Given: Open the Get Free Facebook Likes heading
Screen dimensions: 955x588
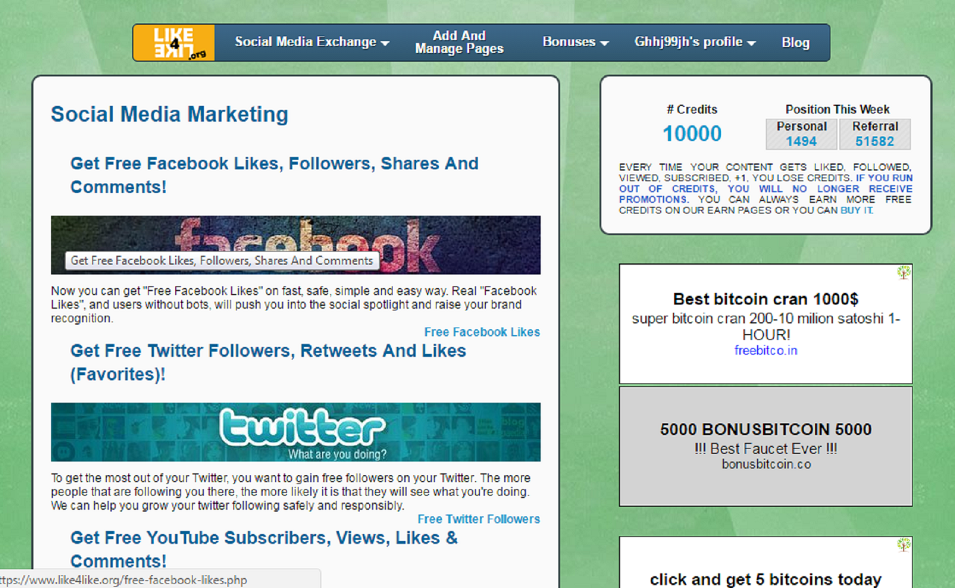Looking at the screenshot, I should point(274,175).
